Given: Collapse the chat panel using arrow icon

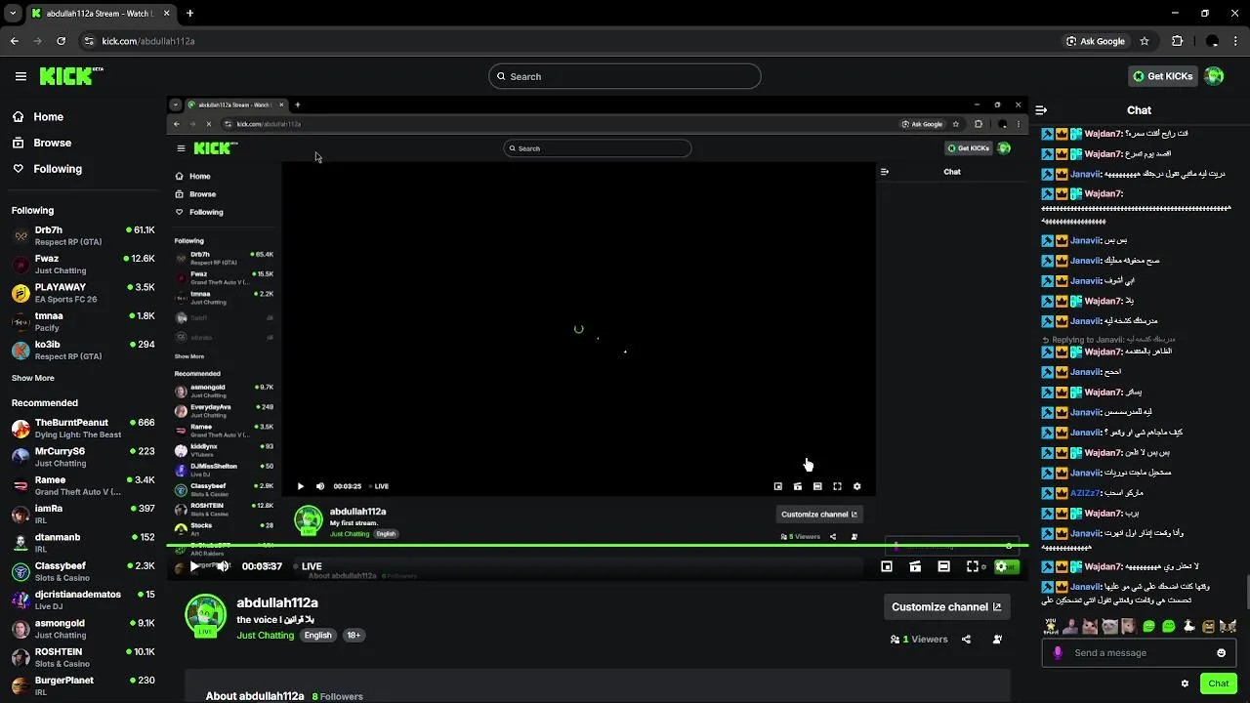Looking at the screenshot, I should 1041,110.
